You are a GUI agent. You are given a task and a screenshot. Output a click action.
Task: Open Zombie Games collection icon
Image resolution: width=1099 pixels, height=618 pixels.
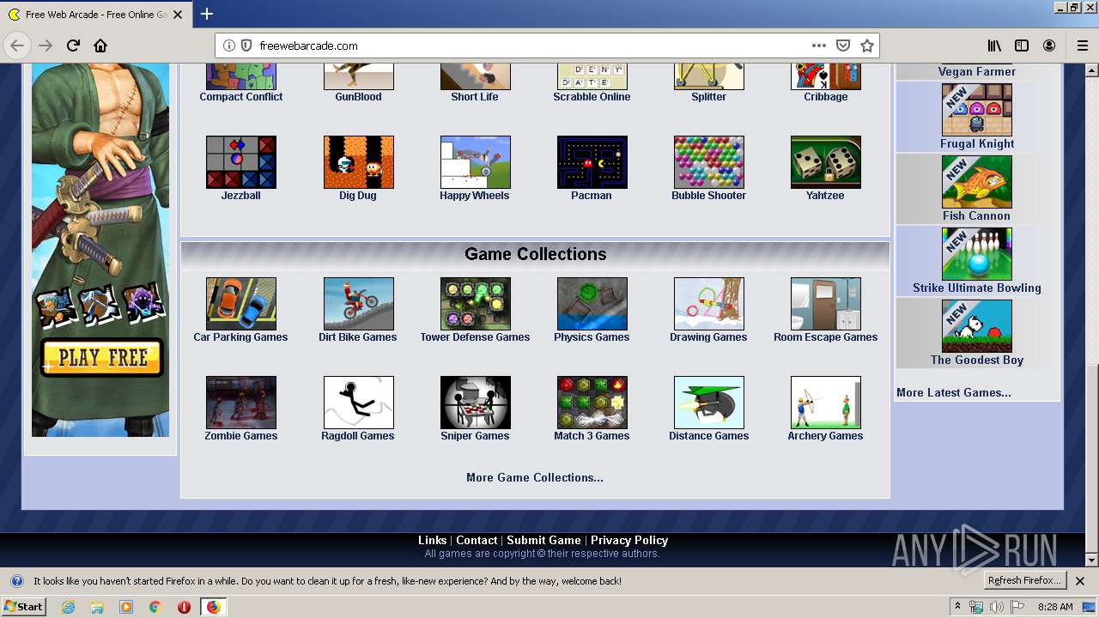pos(241,403)
